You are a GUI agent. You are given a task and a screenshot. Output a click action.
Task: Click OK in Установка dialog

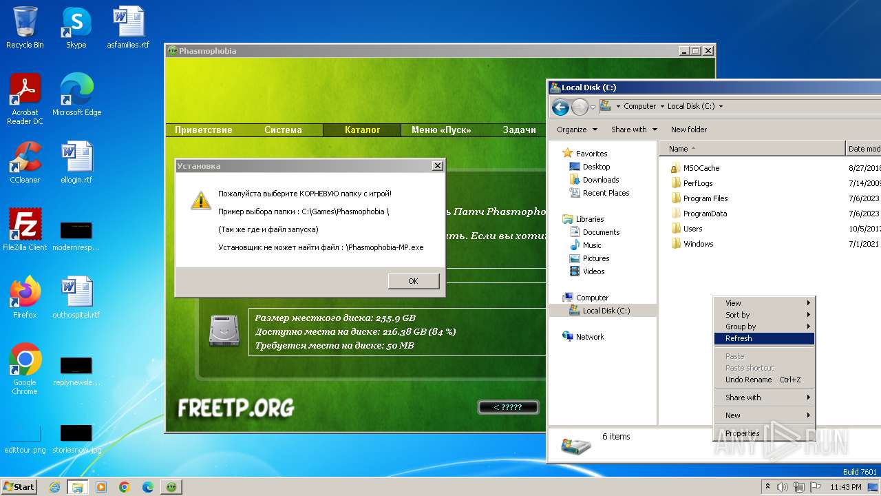pyautogui.click(x=413, y=281)
